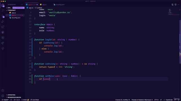Screen dimensions: 181x101
Task: Open the Run and Debug view icon
Action: pos(3,22)
